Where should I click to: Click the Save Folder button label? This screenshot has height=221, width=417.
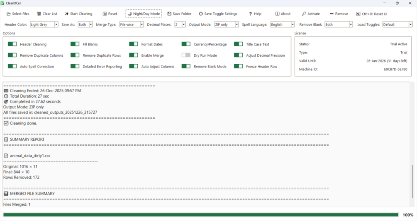click(182, 14)
